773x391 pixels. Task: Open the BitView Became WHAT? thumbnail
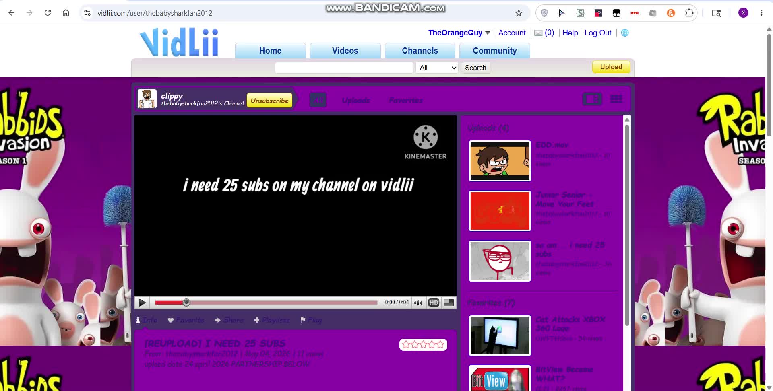point(500,378)
